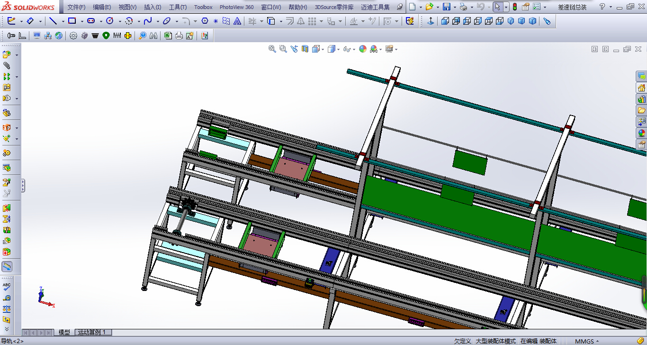The width and height of the screenshot is (647, 345).
Task: Click the spring toolbar icon
Action: tap(117, 36)
